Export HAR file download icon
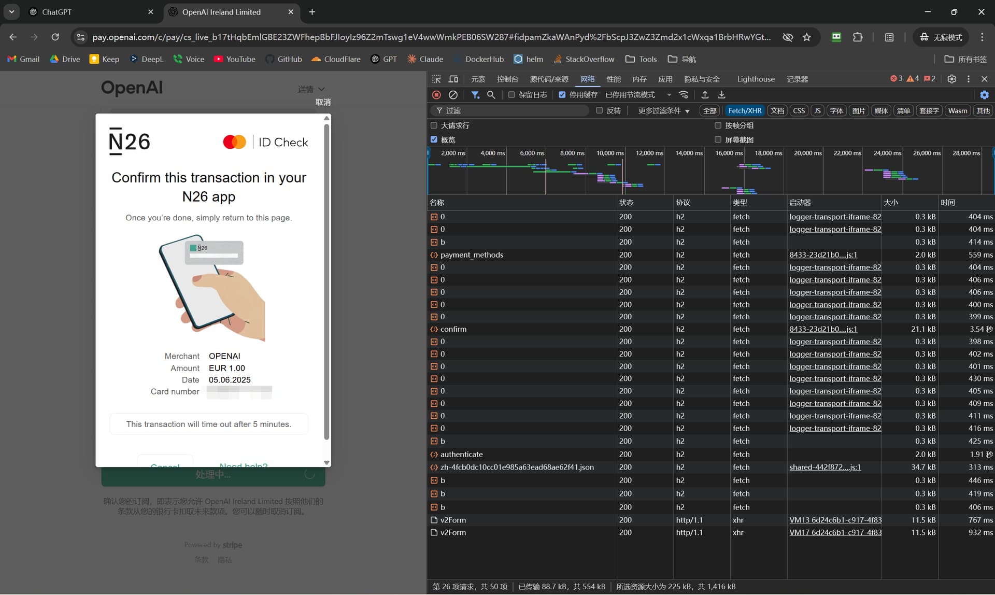 click(x=721, y=95)
